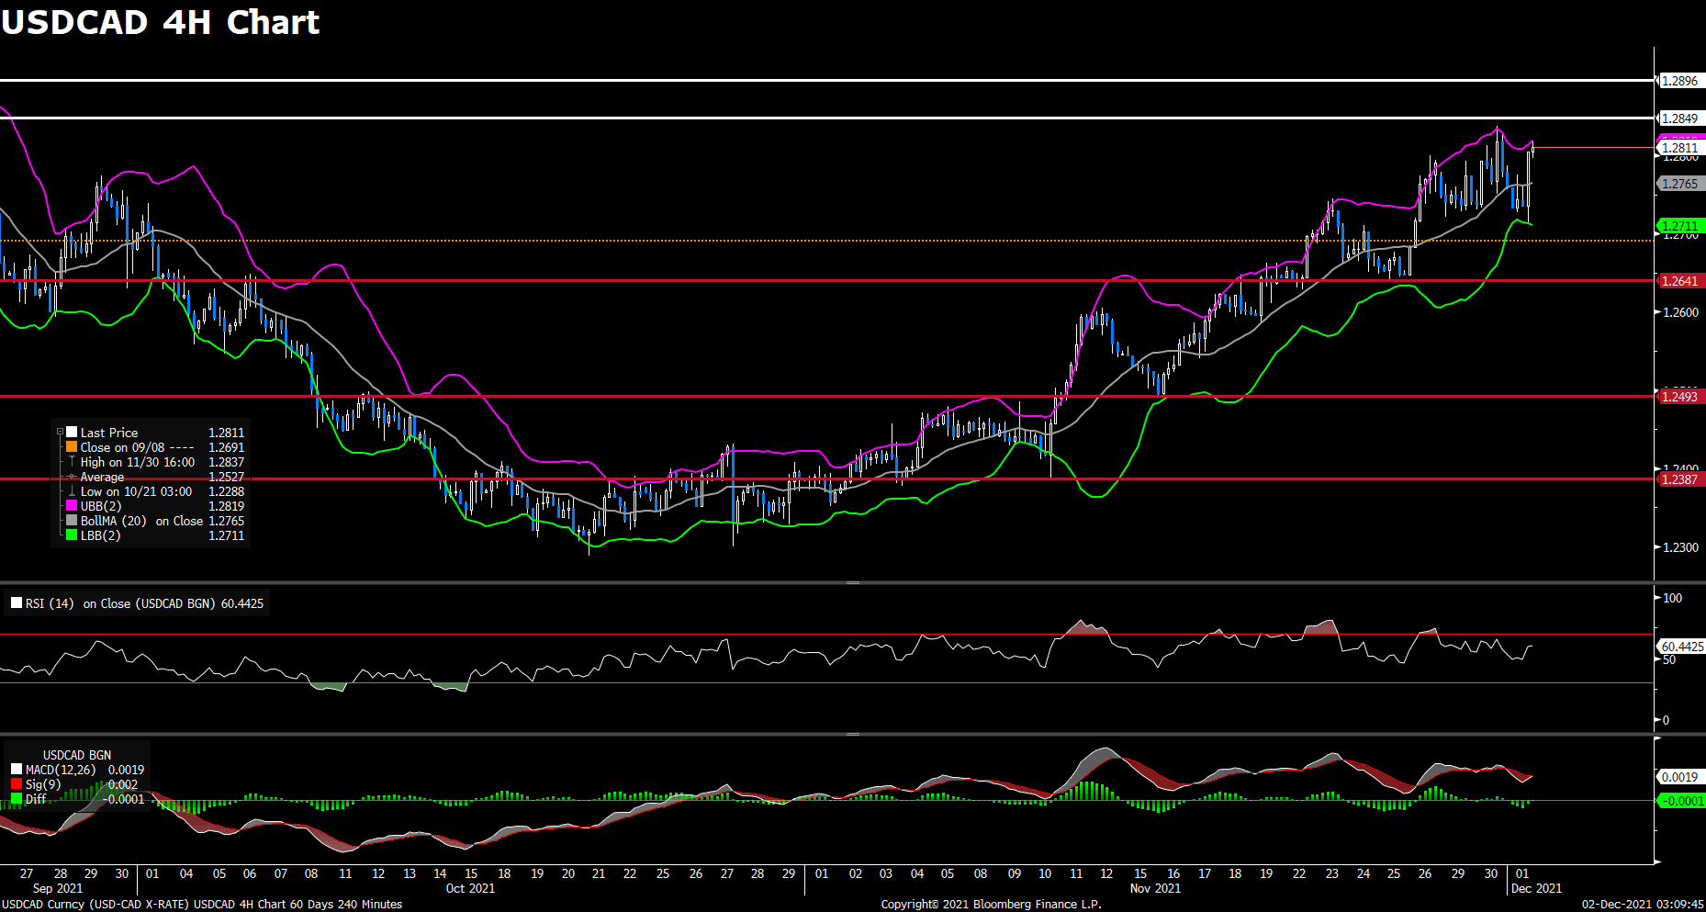Click the 1.2300 y-axis tick label
The width and height of the screenshot is (1706, 912).
(x=1680, y=547)
